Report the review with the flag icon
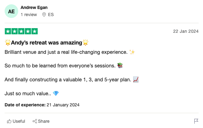This screenshot has height=128, width=203. coord(196,121)
